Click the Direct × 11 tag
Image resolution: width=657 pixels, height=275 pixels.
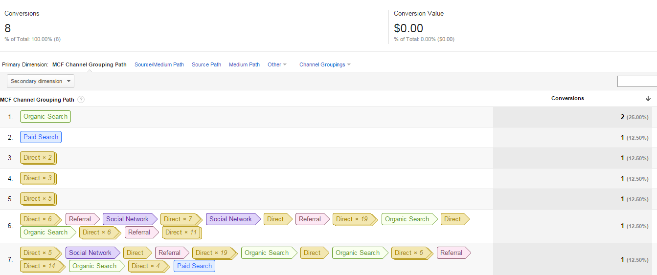point(181,233)
